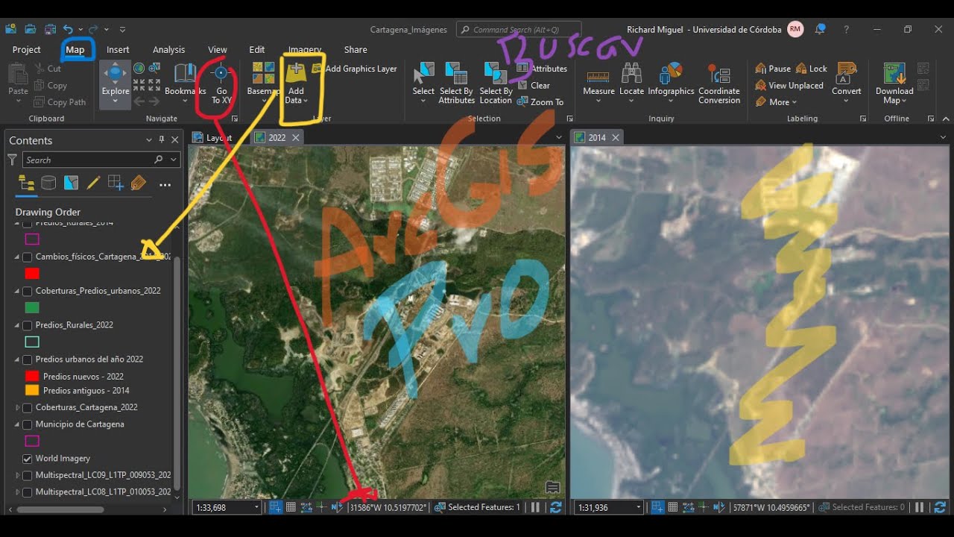Click the Select features tool
The image size is (954, 537).
tap(423, 82)
